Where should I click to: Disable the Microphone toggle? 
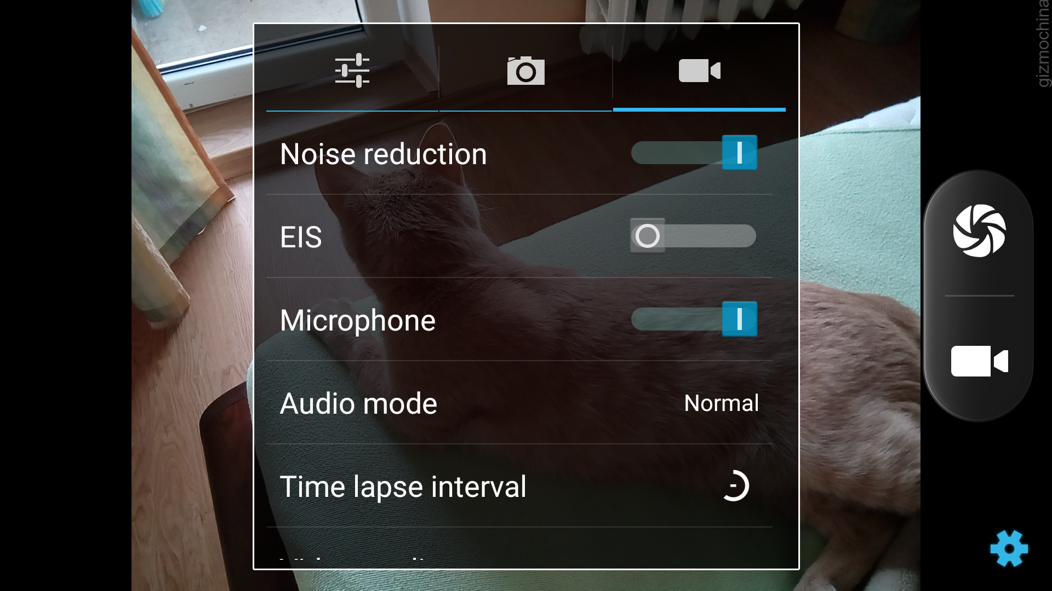click(739, 319)
